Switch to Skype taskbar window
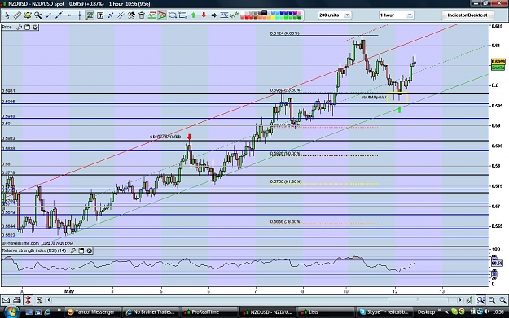 coord(384,312)
